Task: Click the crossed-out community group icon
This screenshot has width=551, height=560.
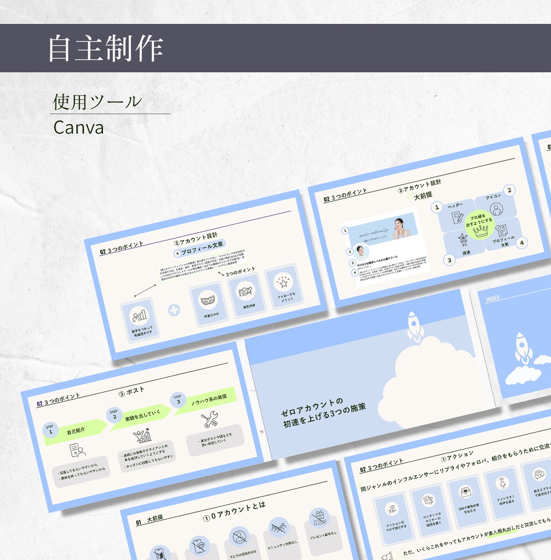Action: point(279,527)
